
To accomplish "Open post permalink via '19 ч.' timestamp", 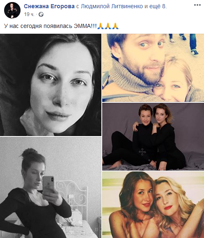I will pyautogui.click(x=29, y=14).
